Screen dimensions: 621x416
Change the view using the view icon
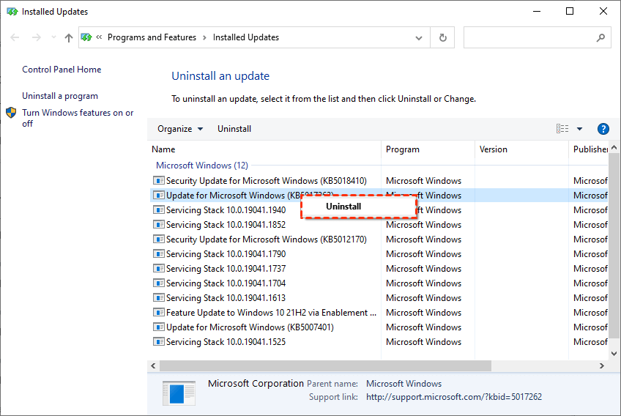[562, 129]
